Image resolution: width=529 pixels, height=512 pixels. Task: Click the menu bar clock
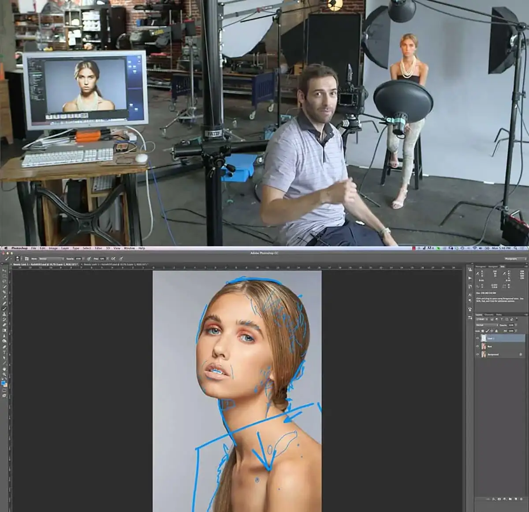pos(501,249)
